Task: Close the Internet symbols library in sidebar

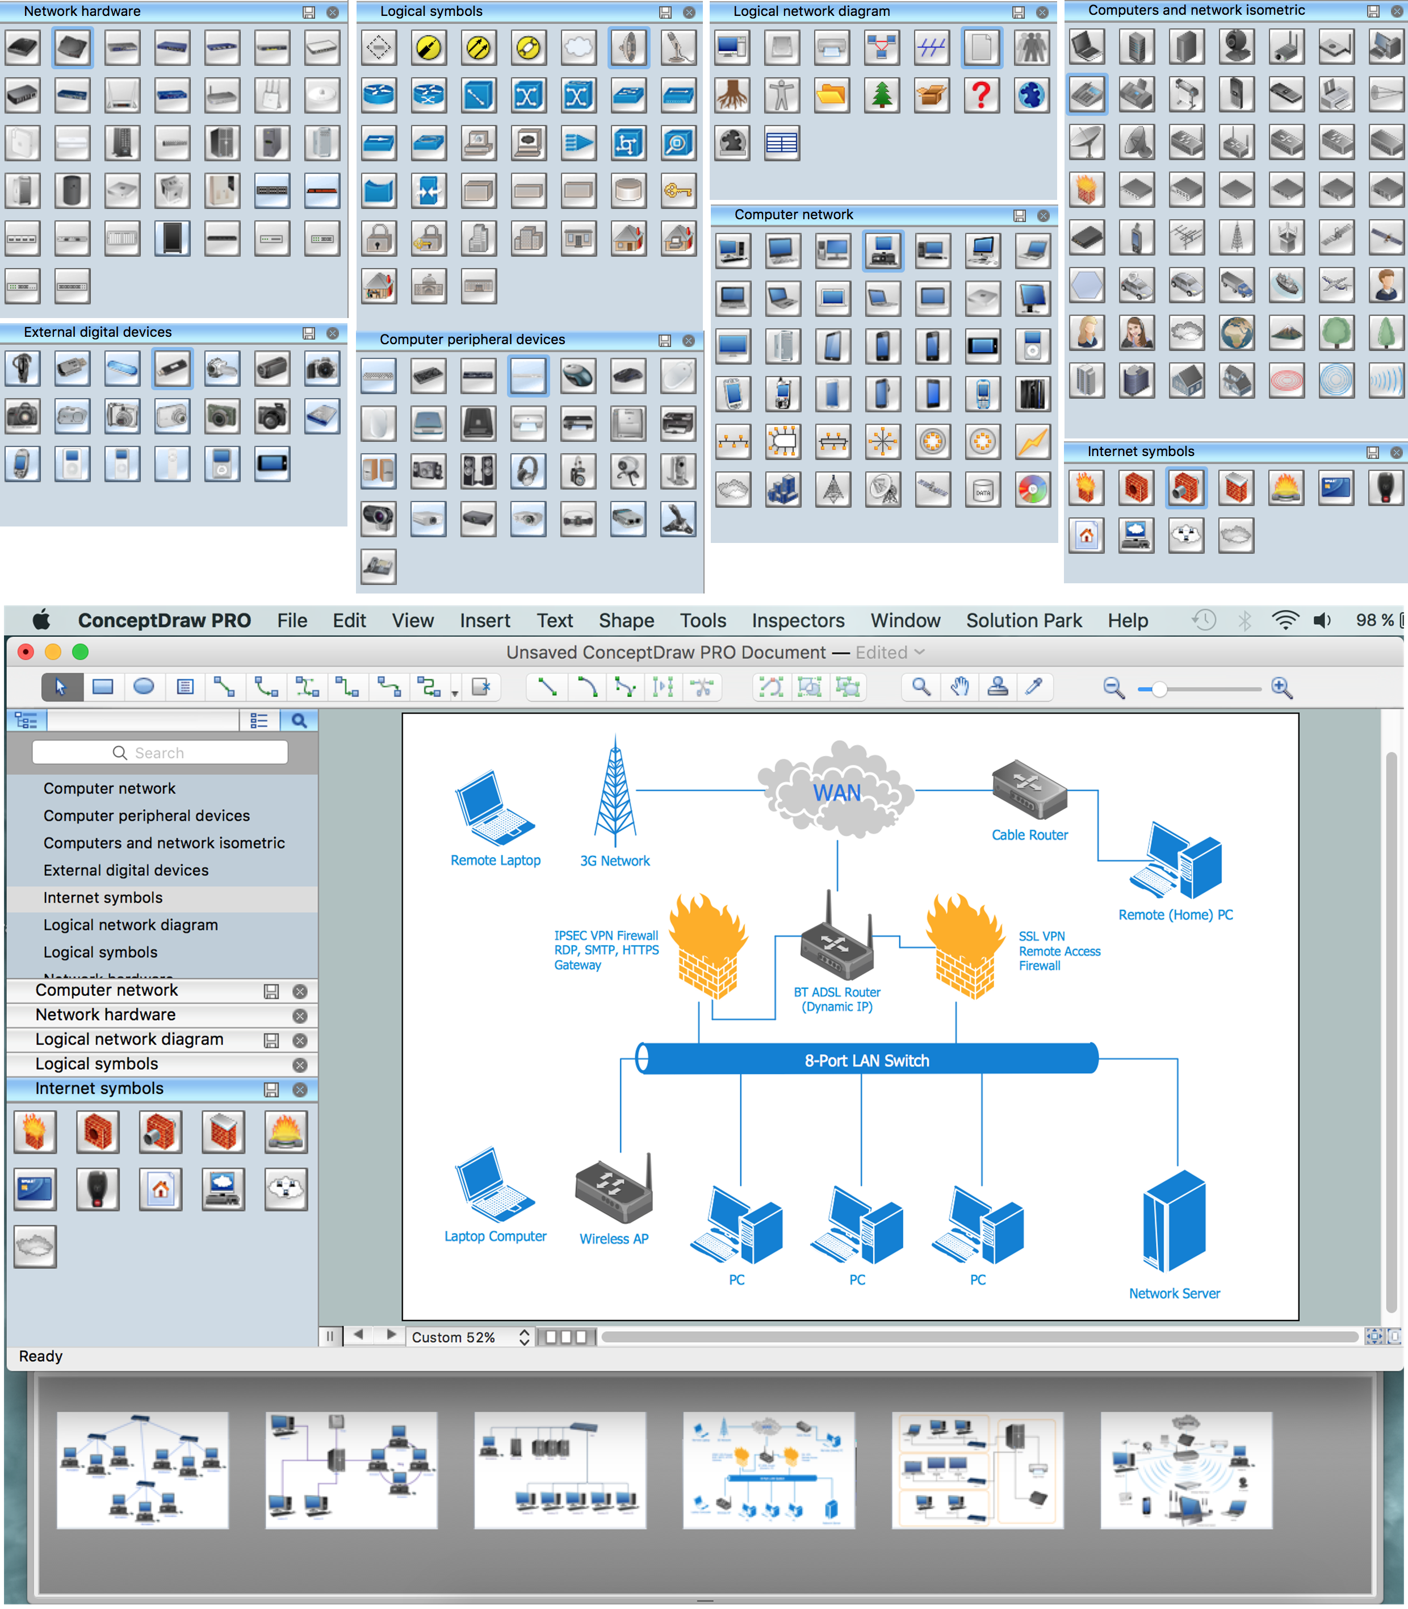Action: (299, 1089)
